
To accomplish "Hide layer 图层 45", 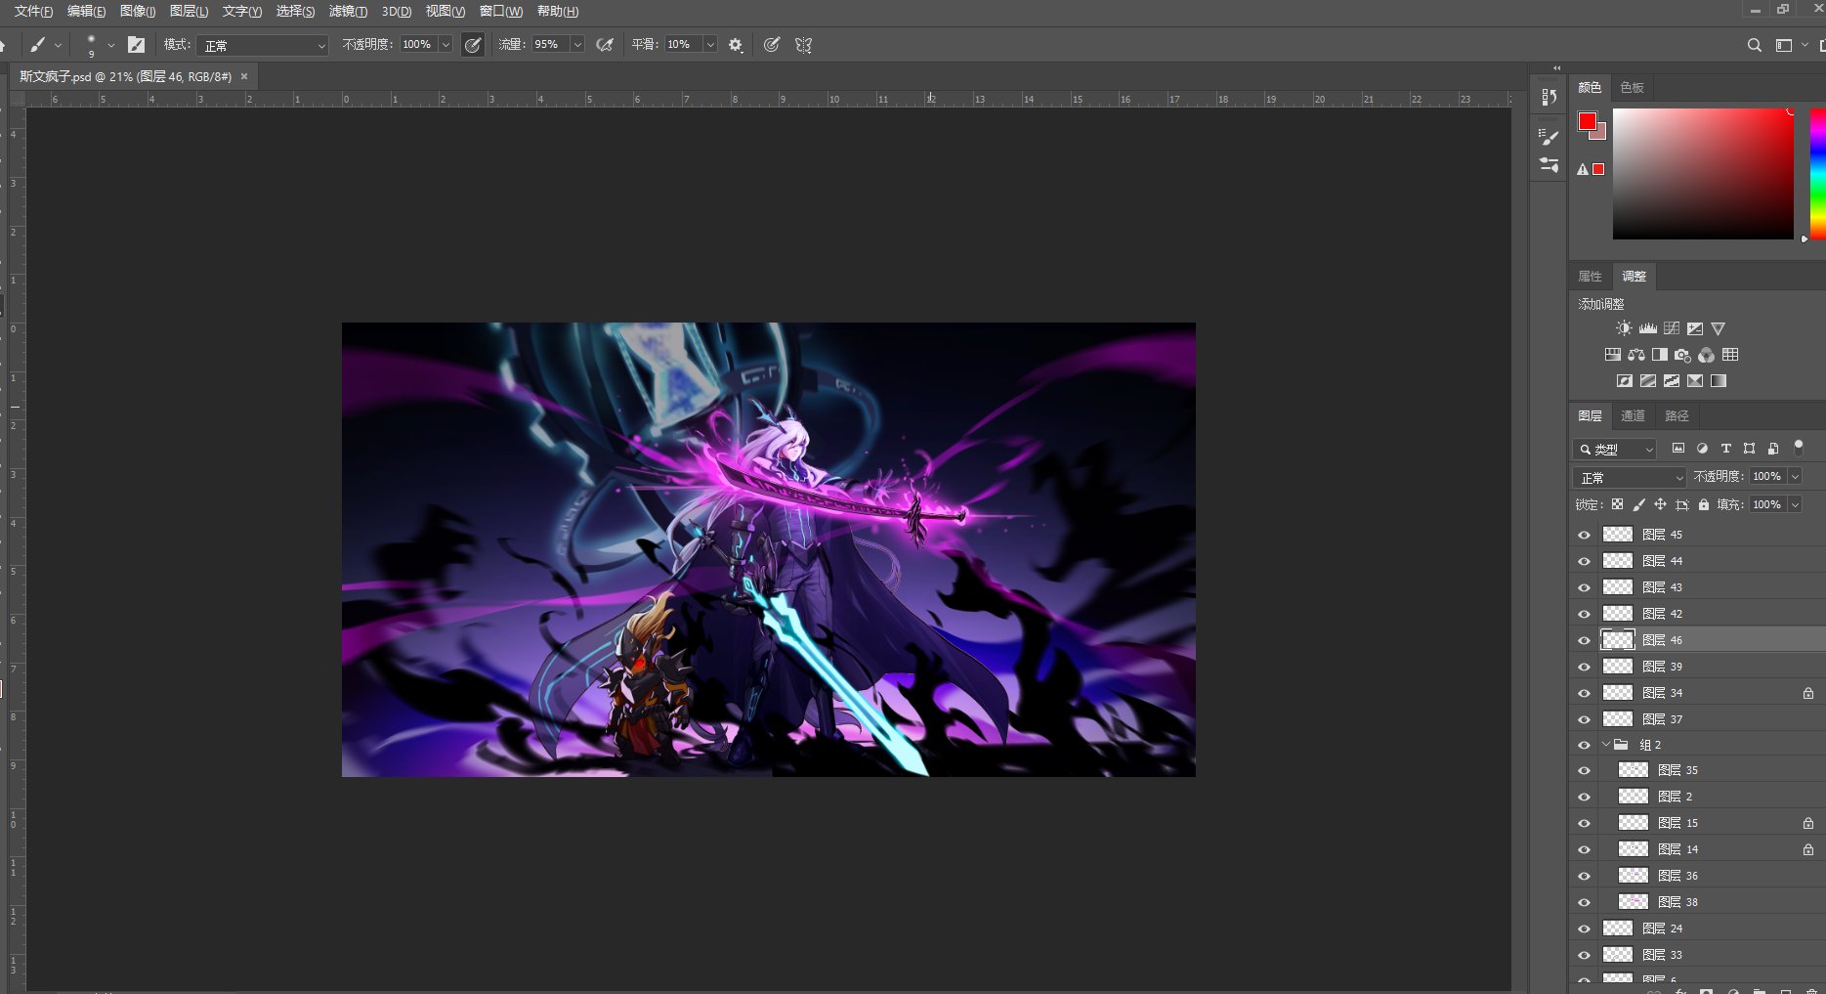I will point(1584,535).
